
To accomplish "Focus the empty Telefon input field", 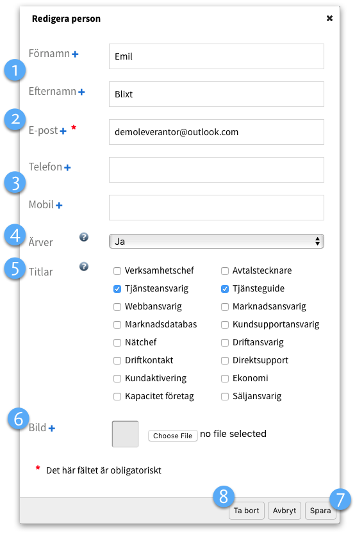I will click(x=217, y=170).
